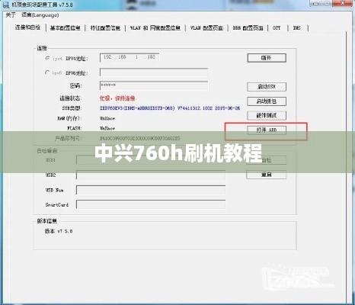Open the DNS 配置页面 tab
The width and height of the screenshot is (355, 305).
pyautogui.click(x=248, y=28)
